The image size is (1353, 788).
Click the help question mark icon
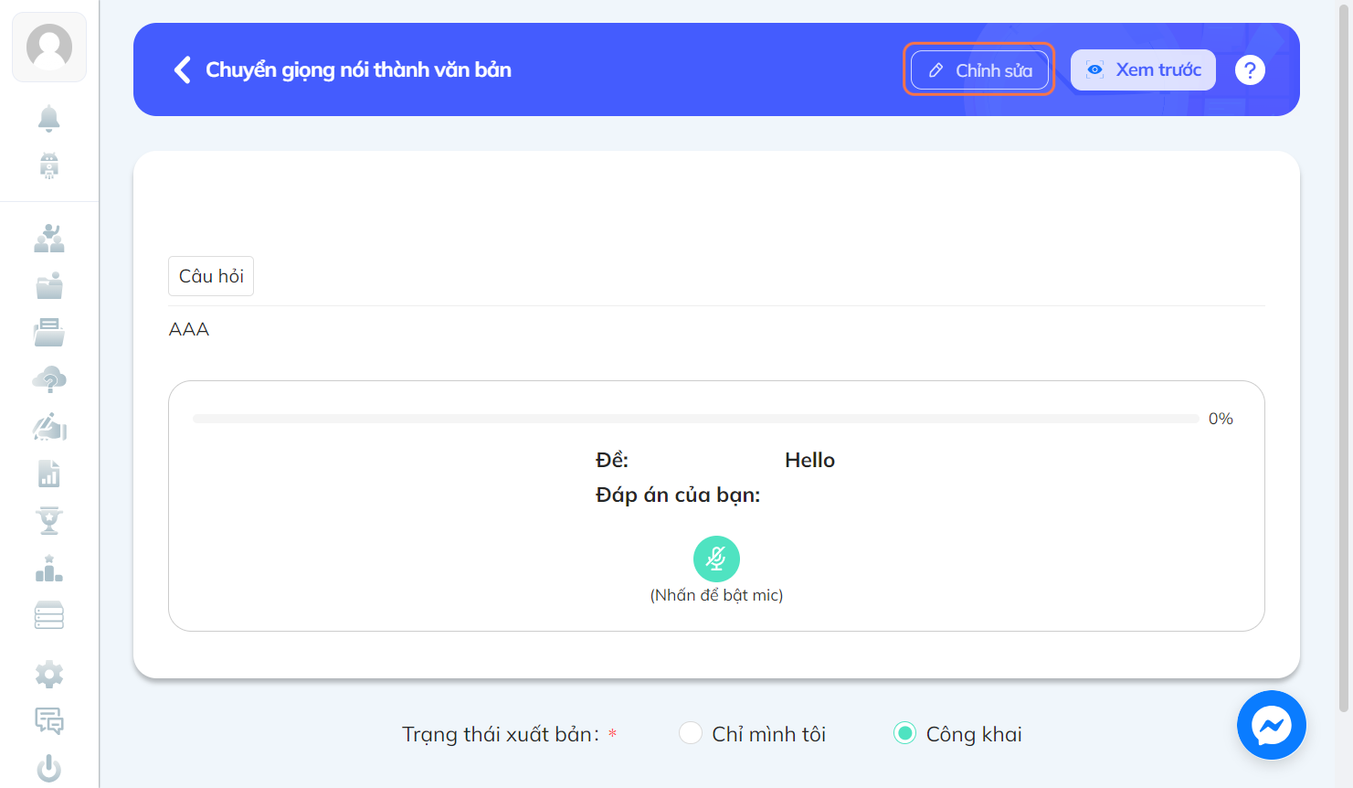pos(1250,69)
